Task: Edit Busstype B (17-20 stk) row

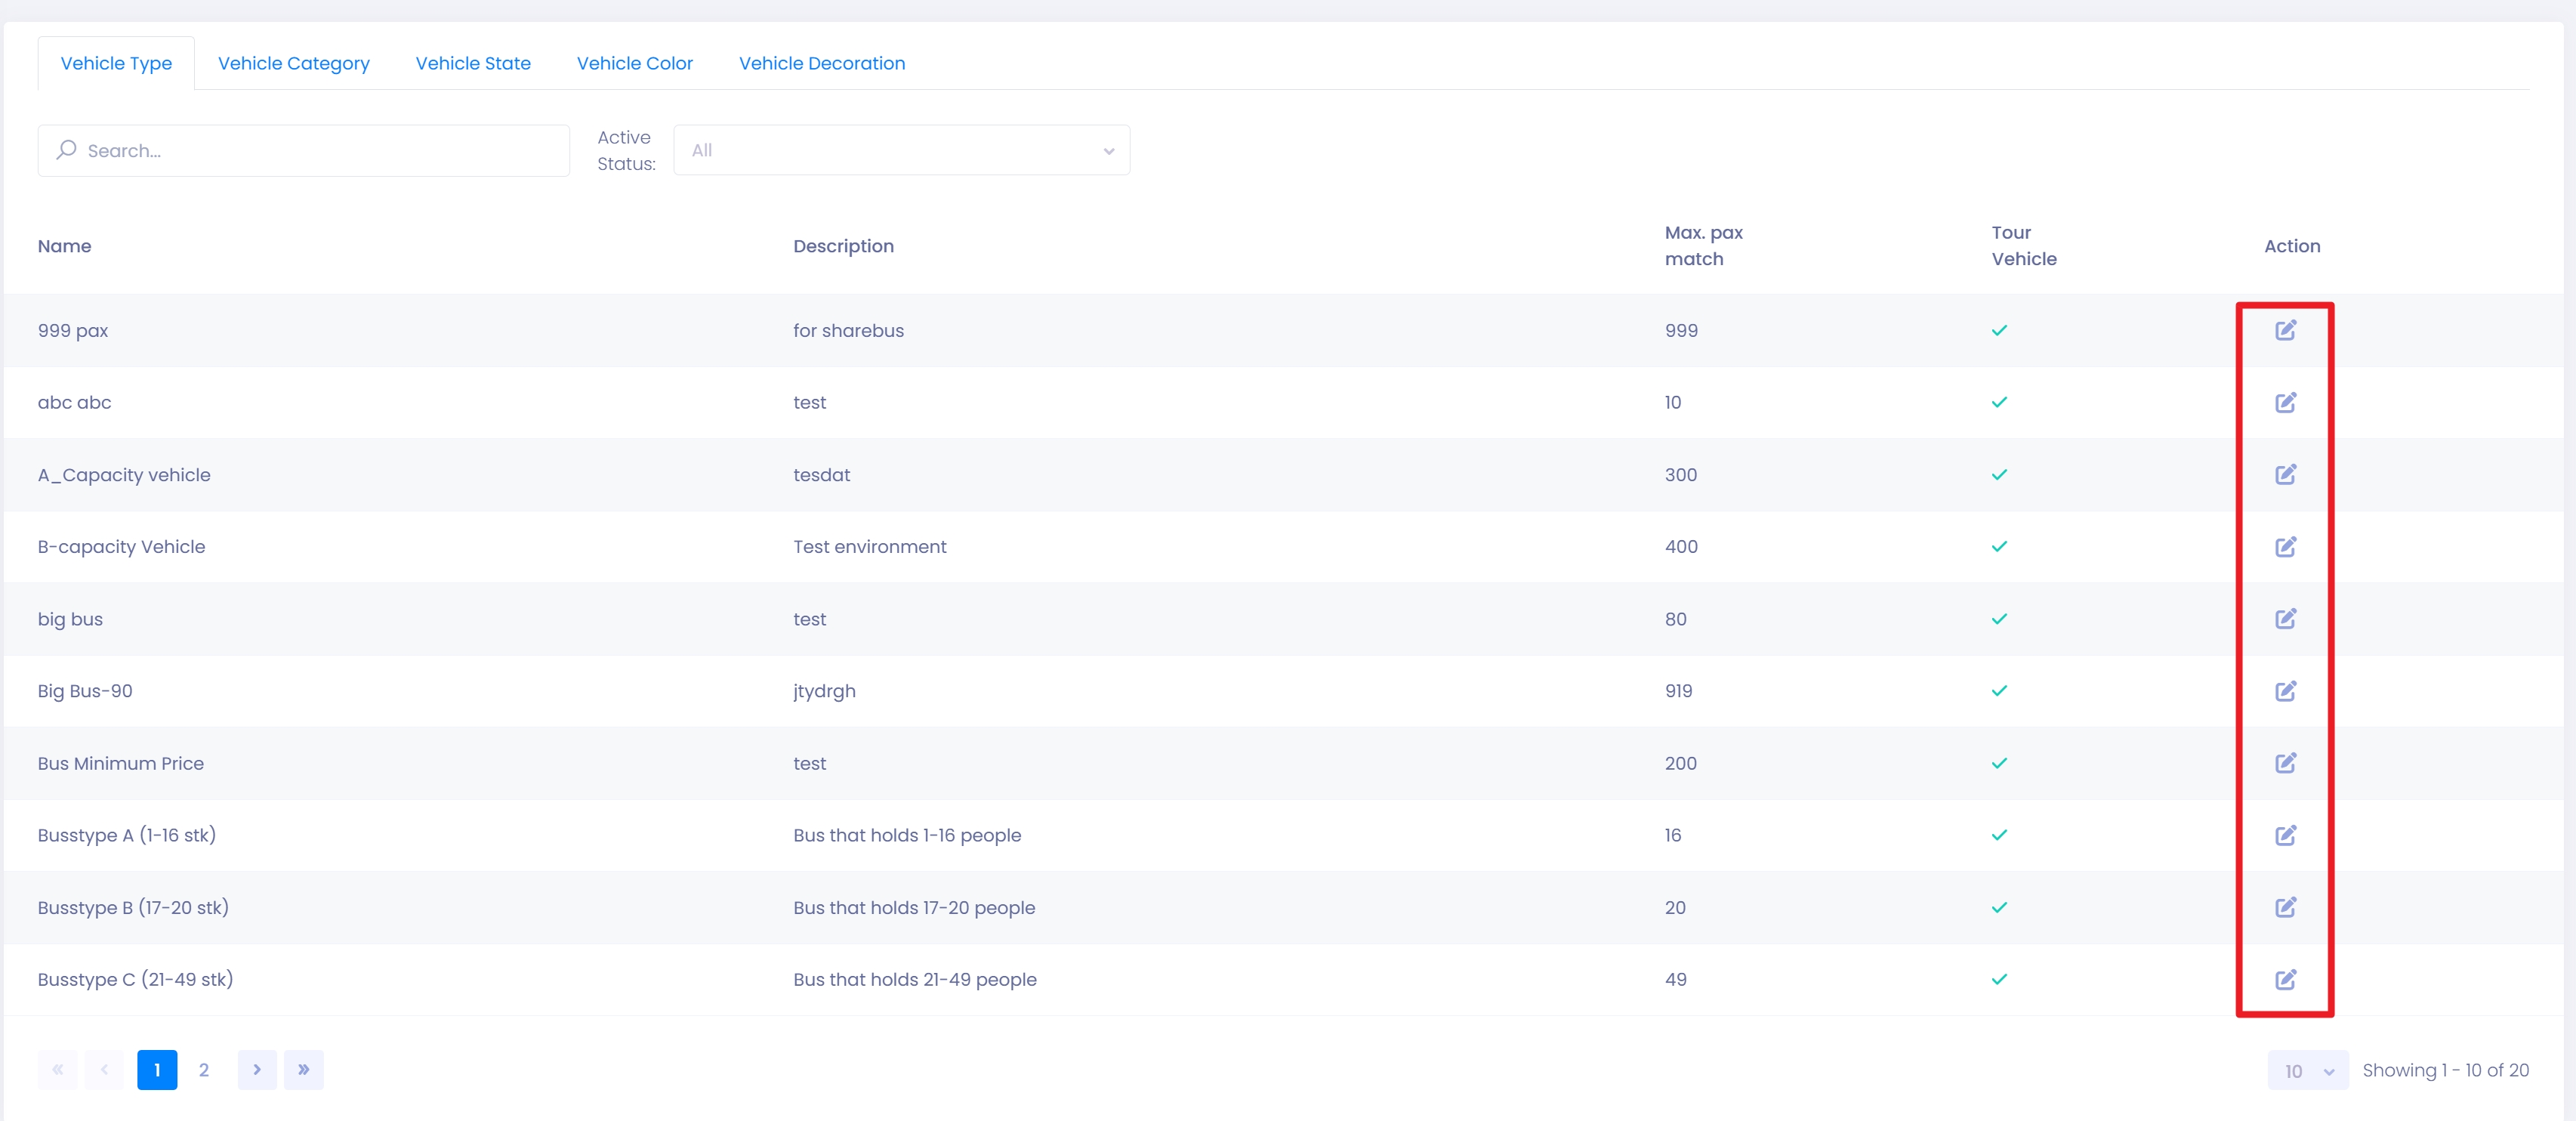Action: (x=2285, y=907)
